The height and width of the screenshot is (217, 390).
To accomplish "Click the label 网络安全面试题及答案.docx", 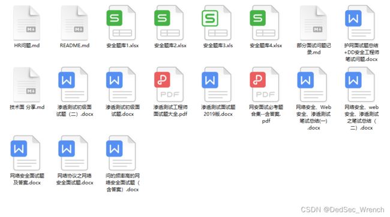I will tap(27, 179).
